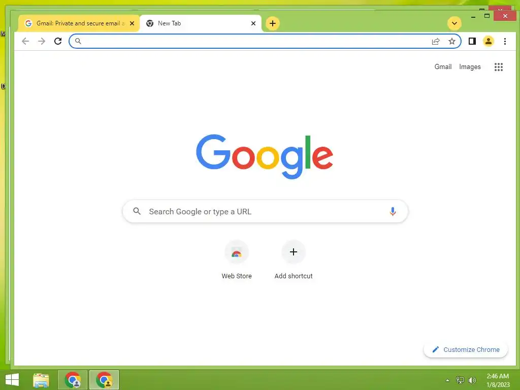Viewport: 520px width, 390px height.
Task: Click the magnifier icon in Google search box
Action: click(137, 211)
